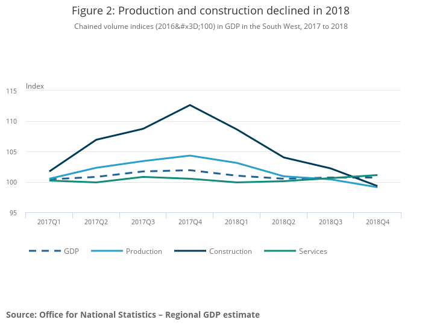The width and height of the screenshot is (422, 331).
Task: Toggle the GDP series legend label
Action: click(x=71, y=251)
